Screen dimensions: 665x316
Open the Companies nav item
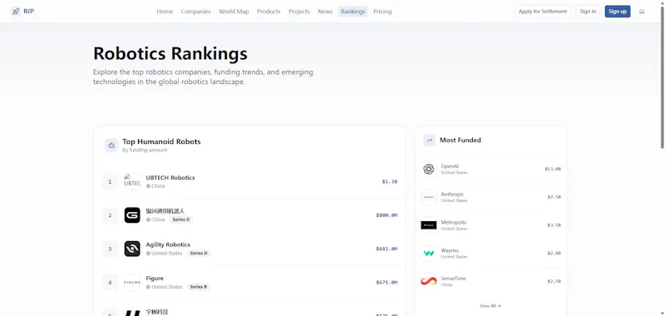point(195,12)
